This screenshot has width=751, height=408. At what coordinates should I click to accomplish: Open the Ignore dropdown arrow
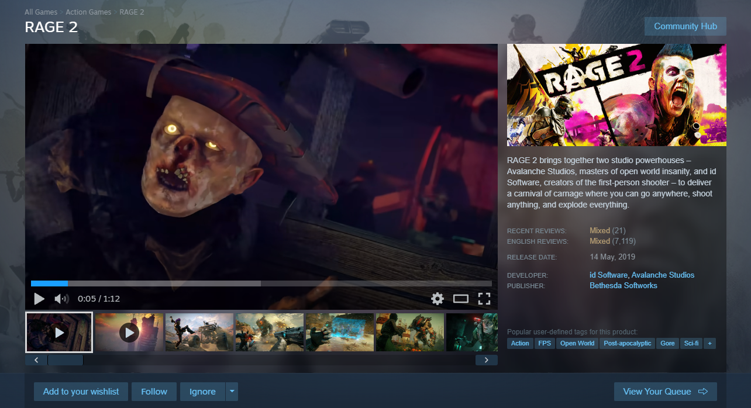(x=232, y=392)
